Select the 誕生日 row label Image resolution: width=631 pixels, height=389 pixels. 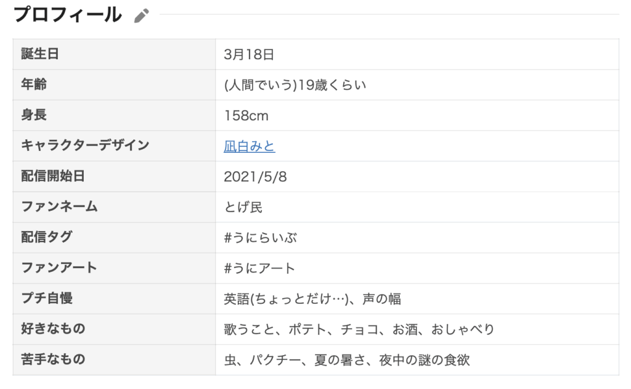coord(40,54)
